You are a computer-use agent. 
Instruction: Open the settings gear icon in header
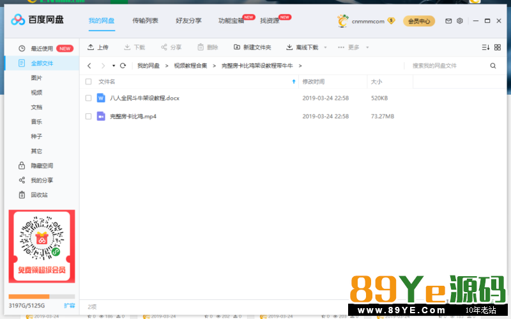point(459,21)
